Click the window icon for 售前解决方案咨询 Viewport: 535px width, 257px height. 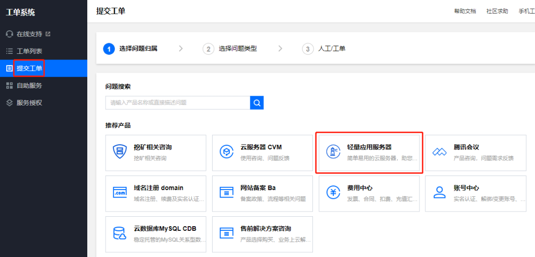pyautogui.click(x=226, y=233)
